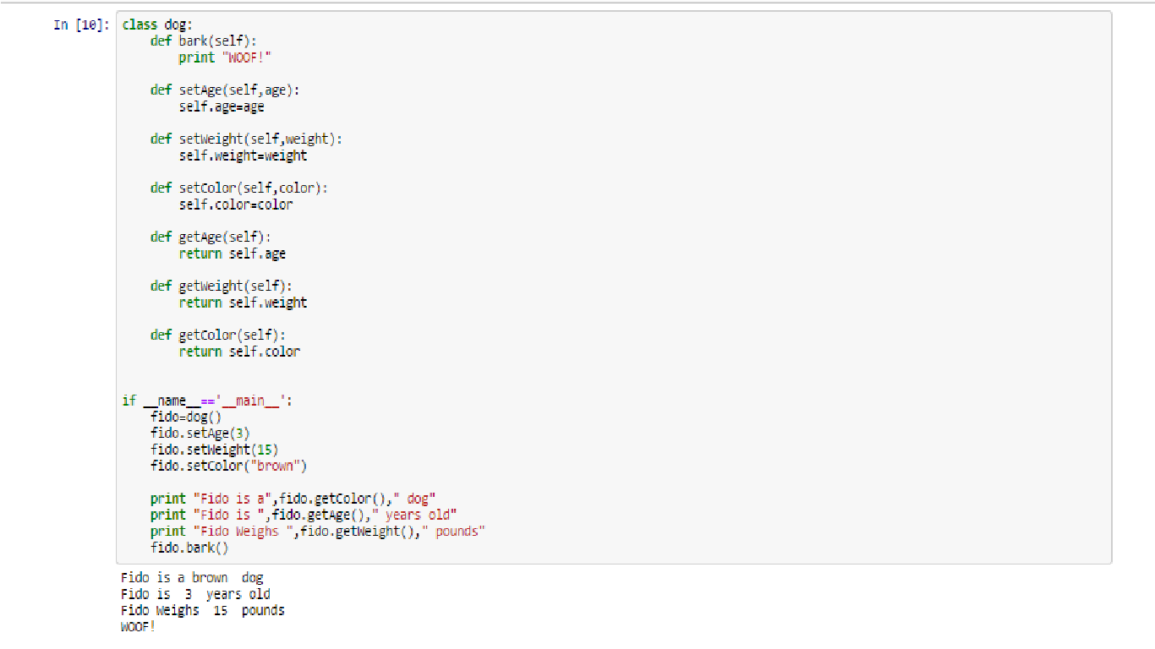Click the 'fido.setWeight(15)' call
This screenshot has width=1155, height=649.
(x=215, y=450)
